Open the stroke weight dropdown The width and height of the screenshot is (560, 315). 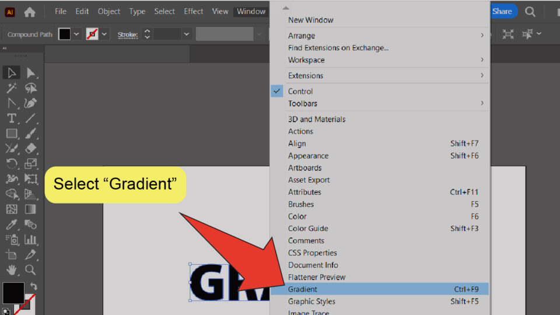(x=187, y=34)
